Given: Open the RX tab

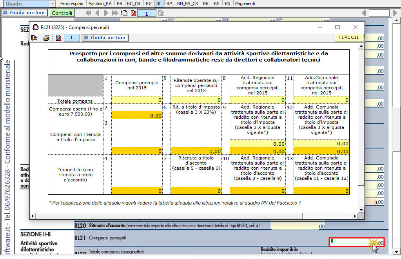Looking at the screenshot, I should click(x=228, y=4).
